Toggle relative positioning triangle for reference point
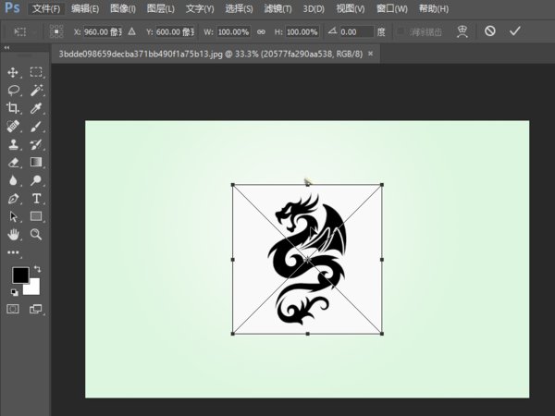This screenshot has width=555, height=416. pos(131,31)
